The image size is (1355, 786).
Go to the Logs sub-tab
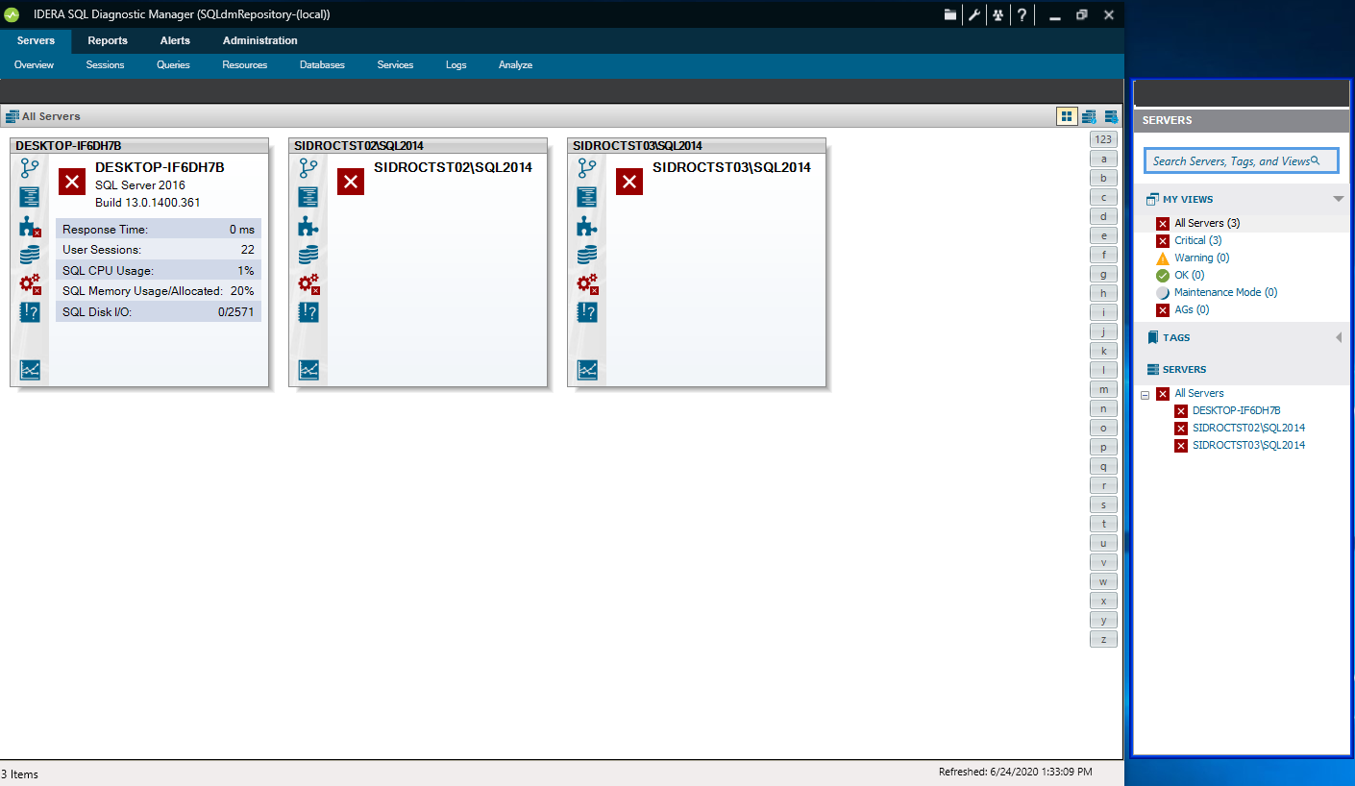pos(456,65)
